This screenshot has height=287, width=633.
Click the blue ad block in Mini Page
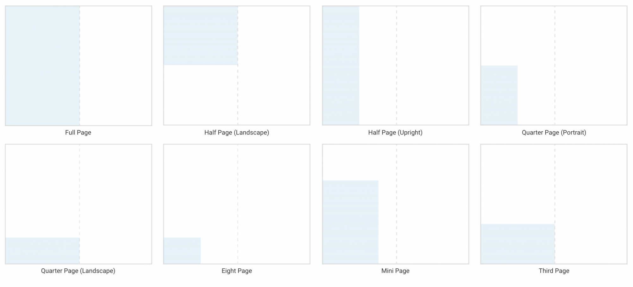(350, 222)
